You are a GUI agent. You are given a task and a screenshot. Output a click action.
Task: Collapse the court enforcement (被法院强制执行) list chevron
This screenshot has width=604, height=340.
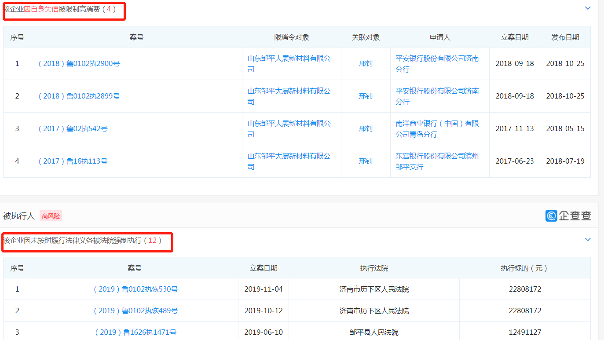(x=588, y=240)
